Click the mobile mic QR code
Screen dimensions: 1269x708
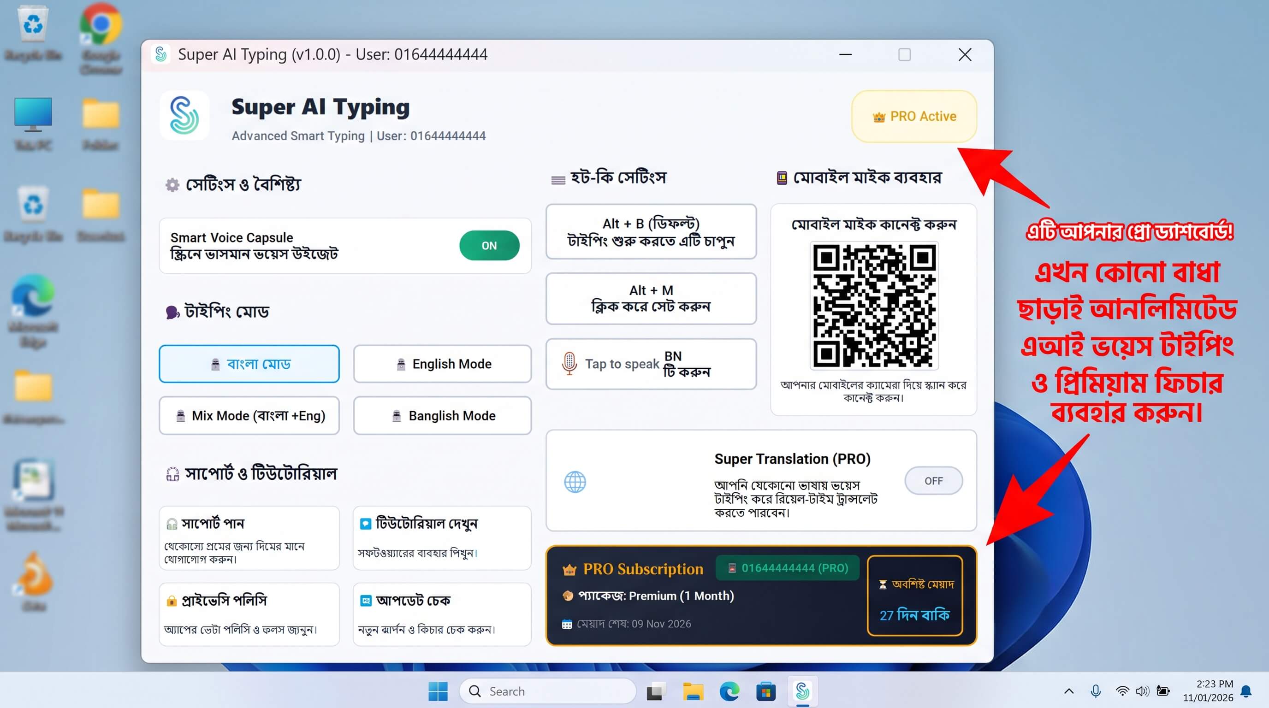[x=874, y=305]
